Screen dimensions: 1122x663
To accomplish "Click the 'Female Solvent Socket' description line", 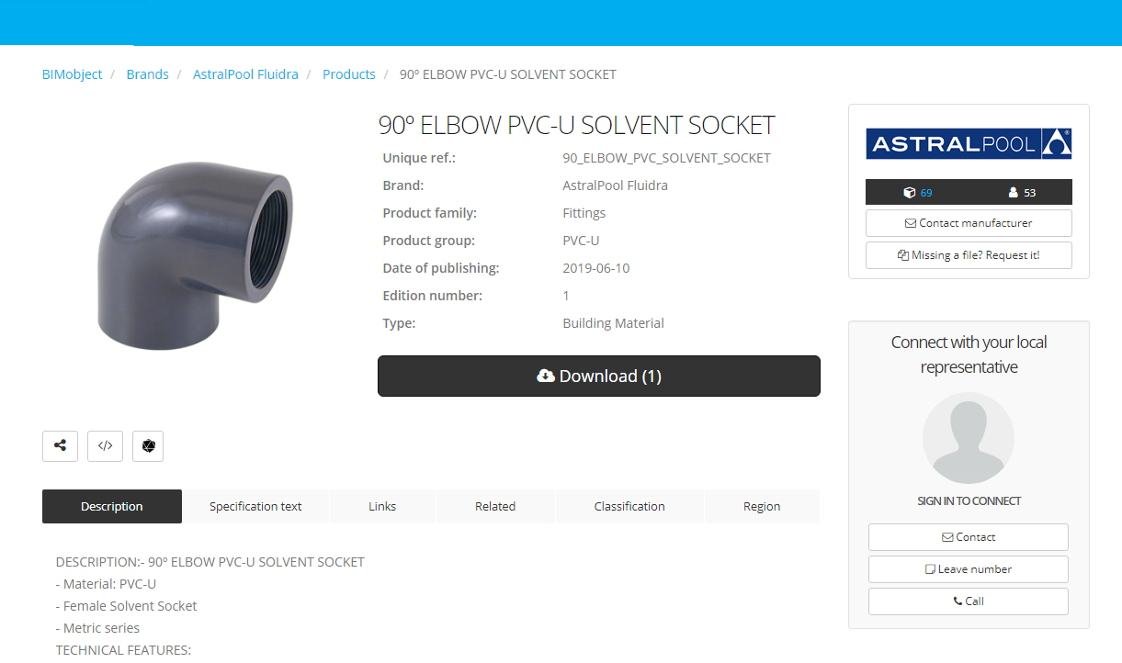I will pos(127,606).
